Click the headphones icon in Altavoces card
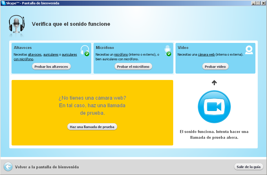267x175 pixels. point(85,51)
